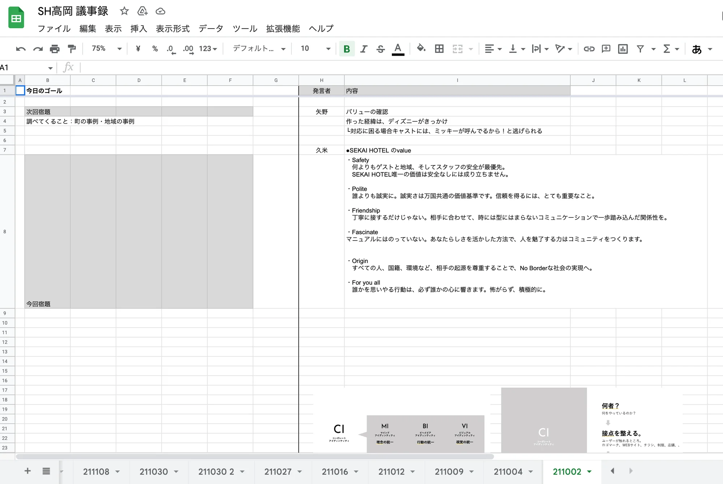Open text wrapping dropdown
The width and height of the screenshot is (723, 484).
pos(540,49)
